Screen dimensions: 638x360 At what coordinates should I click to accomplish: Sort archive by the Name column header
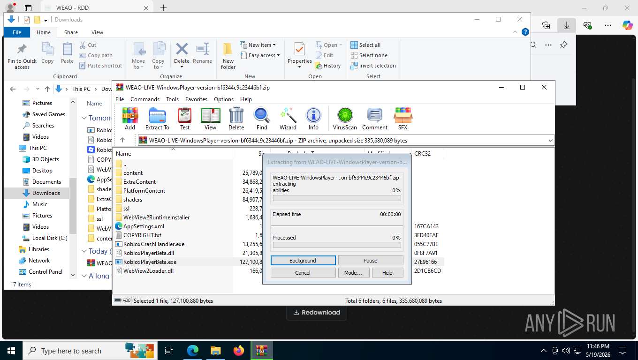point(173,154)
